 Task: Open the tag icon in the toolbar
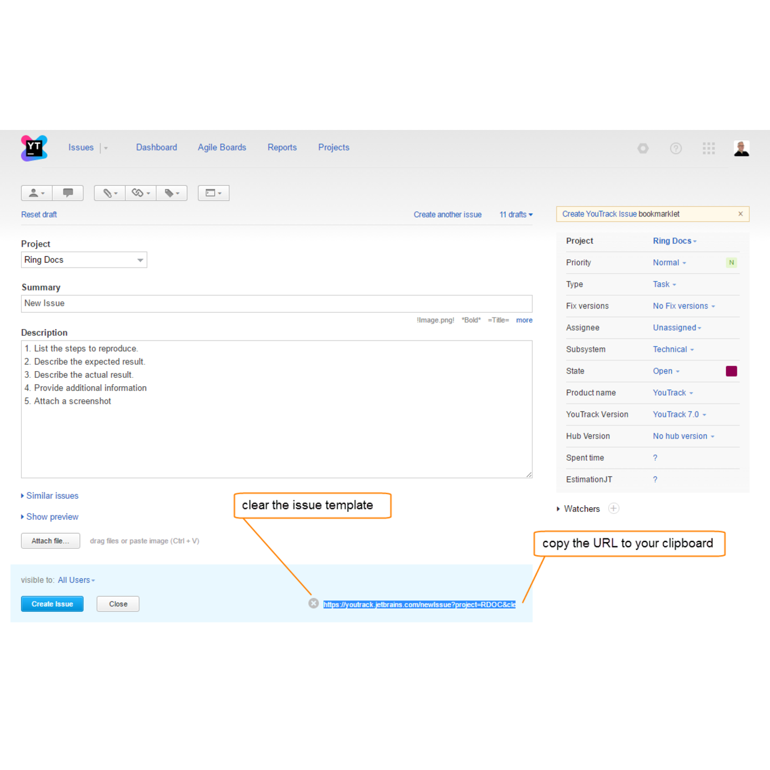coord(171,192)
